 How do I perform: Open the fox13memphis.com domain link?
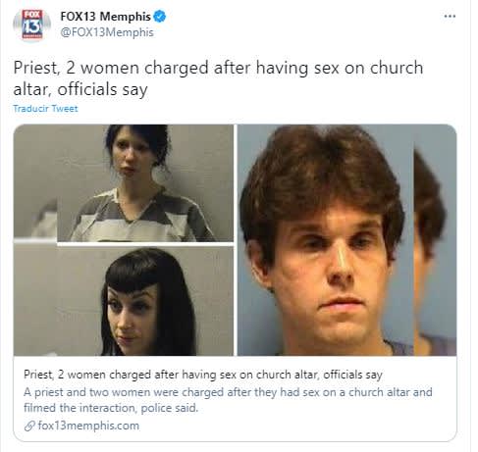88,426
